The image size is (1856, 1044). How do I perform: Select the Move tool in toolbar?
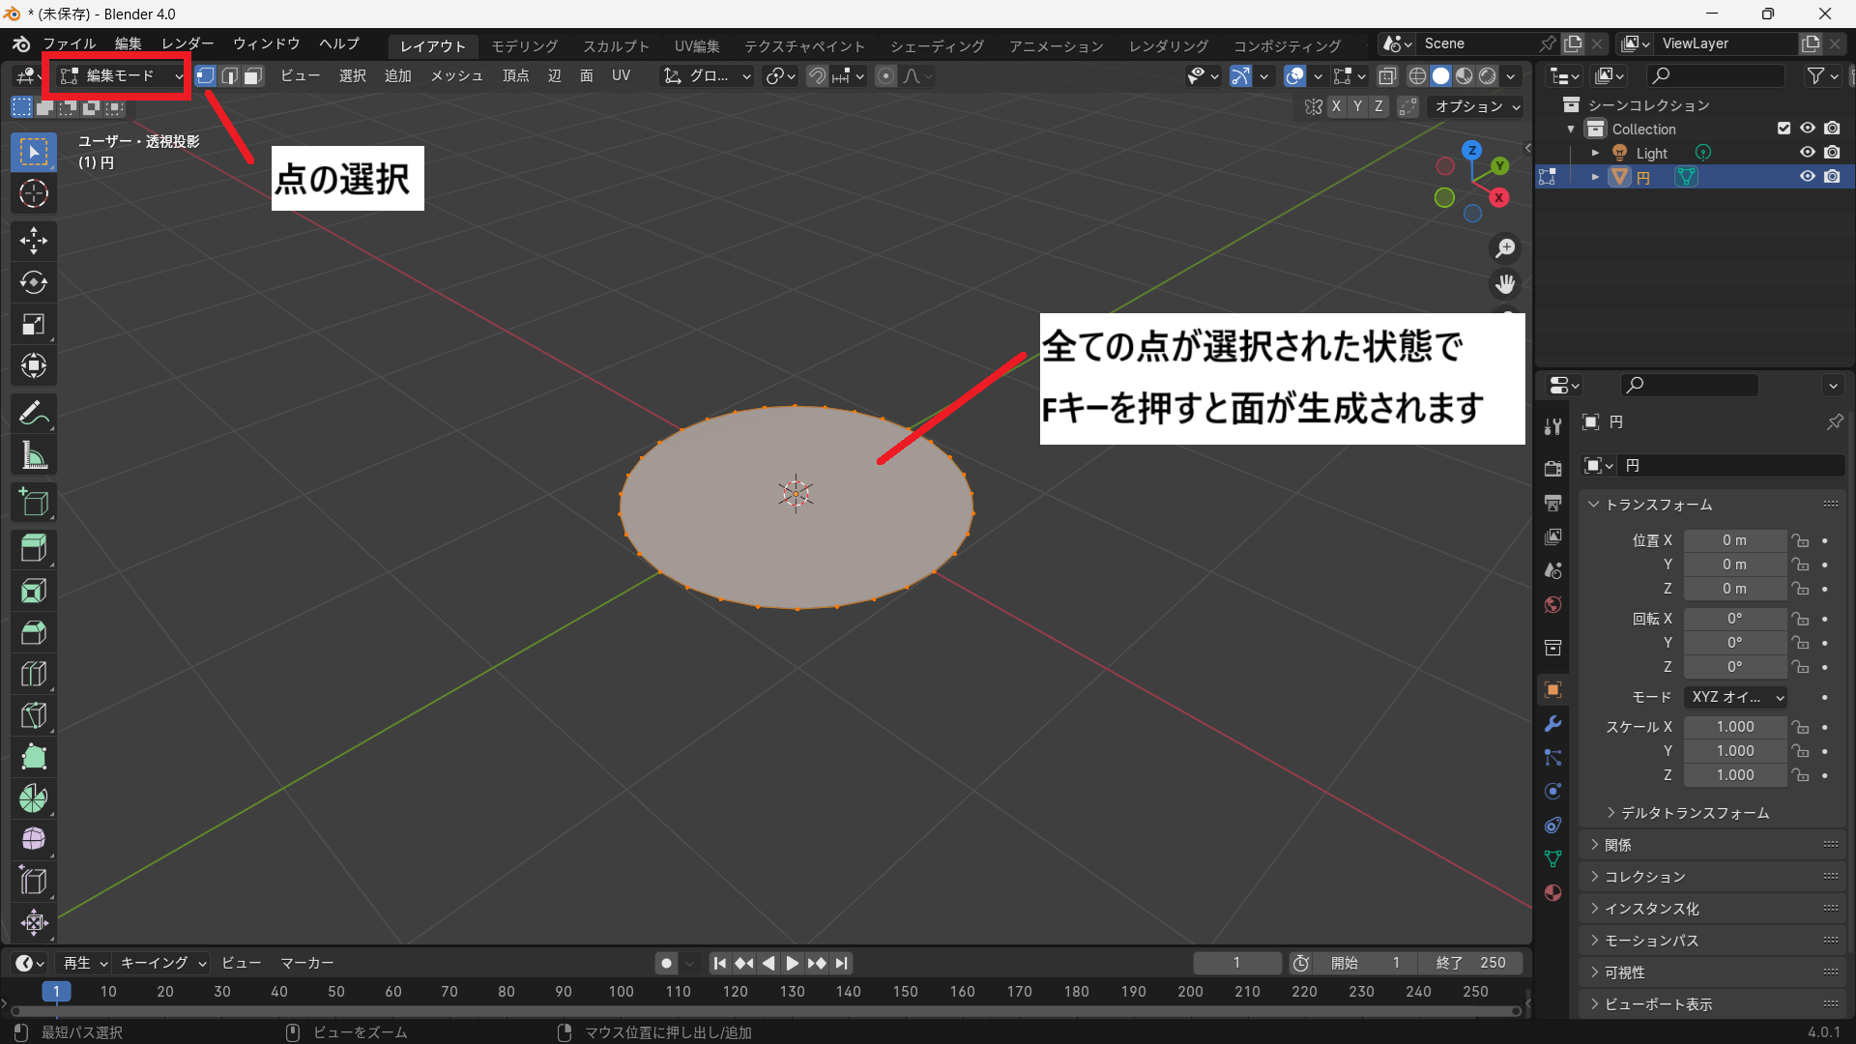click(34, 241)
